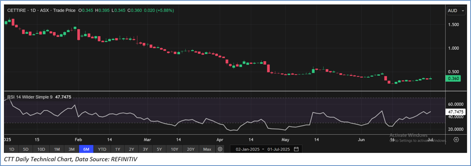Screen dimensions: 471x166
Task: Click the axis settings icon at bottom right
Action: 456,139
